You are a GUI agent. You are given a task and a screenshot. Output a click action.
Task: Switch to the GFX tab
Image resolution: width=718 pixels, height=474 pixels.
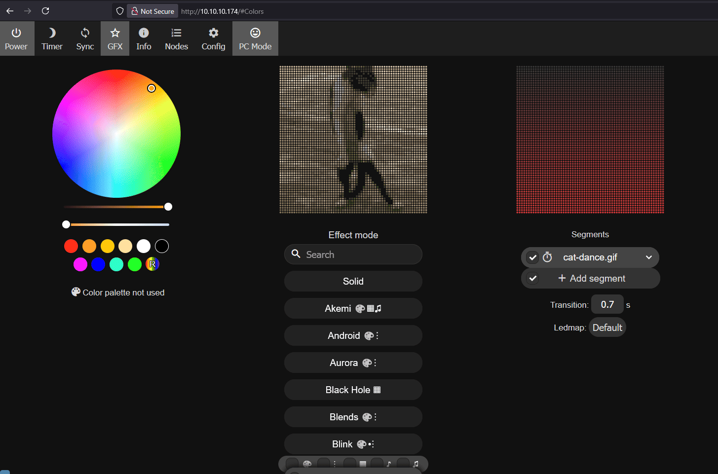115,38
